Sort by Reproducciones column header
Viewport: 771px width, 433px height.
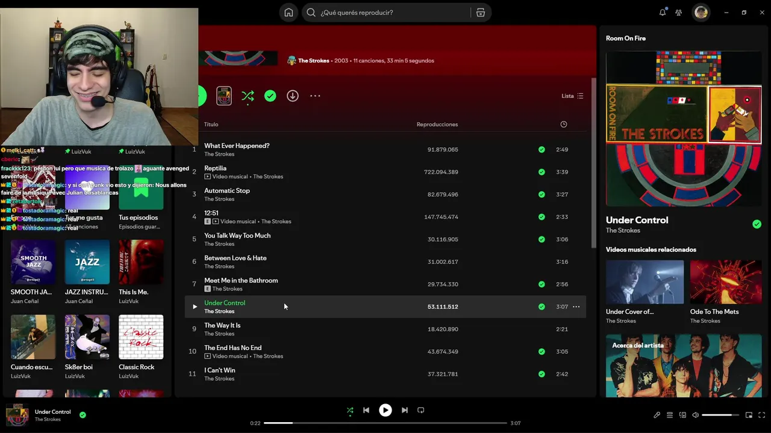[x=437, y=124]
